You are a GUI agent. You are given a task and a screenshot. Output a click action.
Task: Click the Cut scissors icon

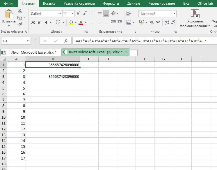click(x=20, y=11)
